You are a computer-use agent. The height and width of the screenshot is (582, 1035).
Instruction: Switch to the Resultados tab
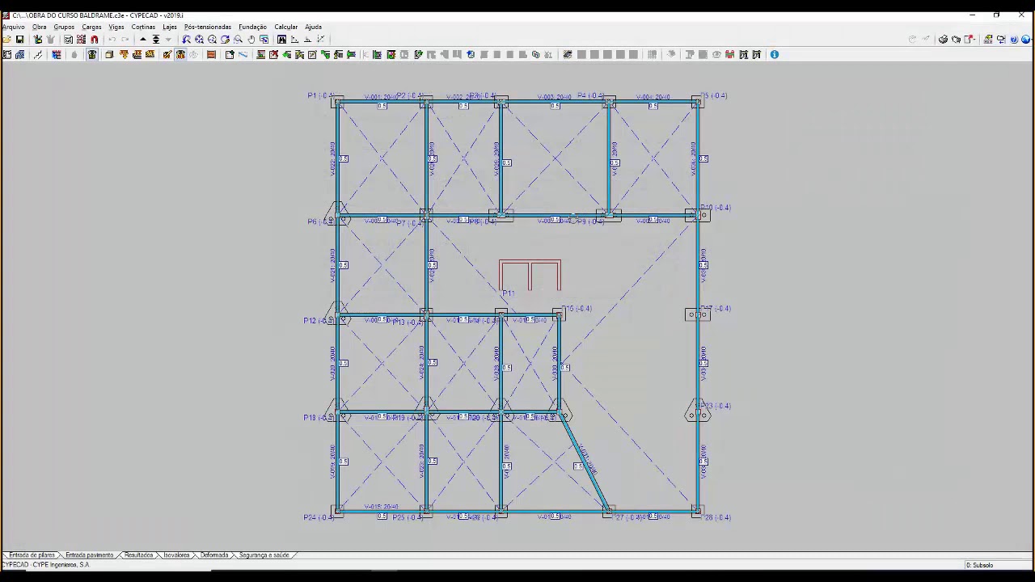click(138, 555)
